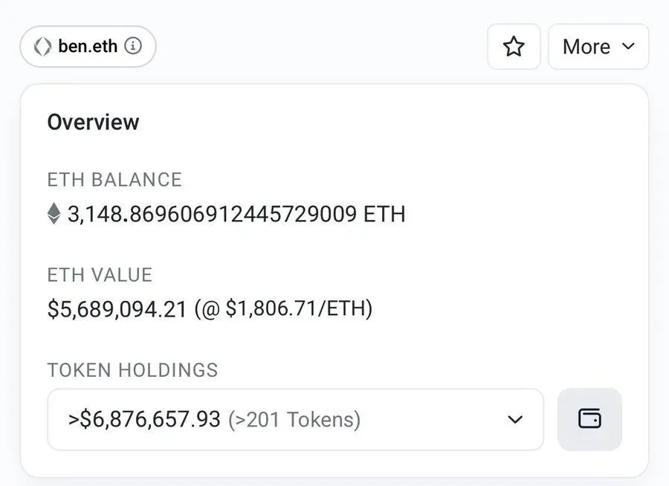Click the Ethereum diamond icon by the balance
Screen dimensions: 669x486
[x=54, y=215]
